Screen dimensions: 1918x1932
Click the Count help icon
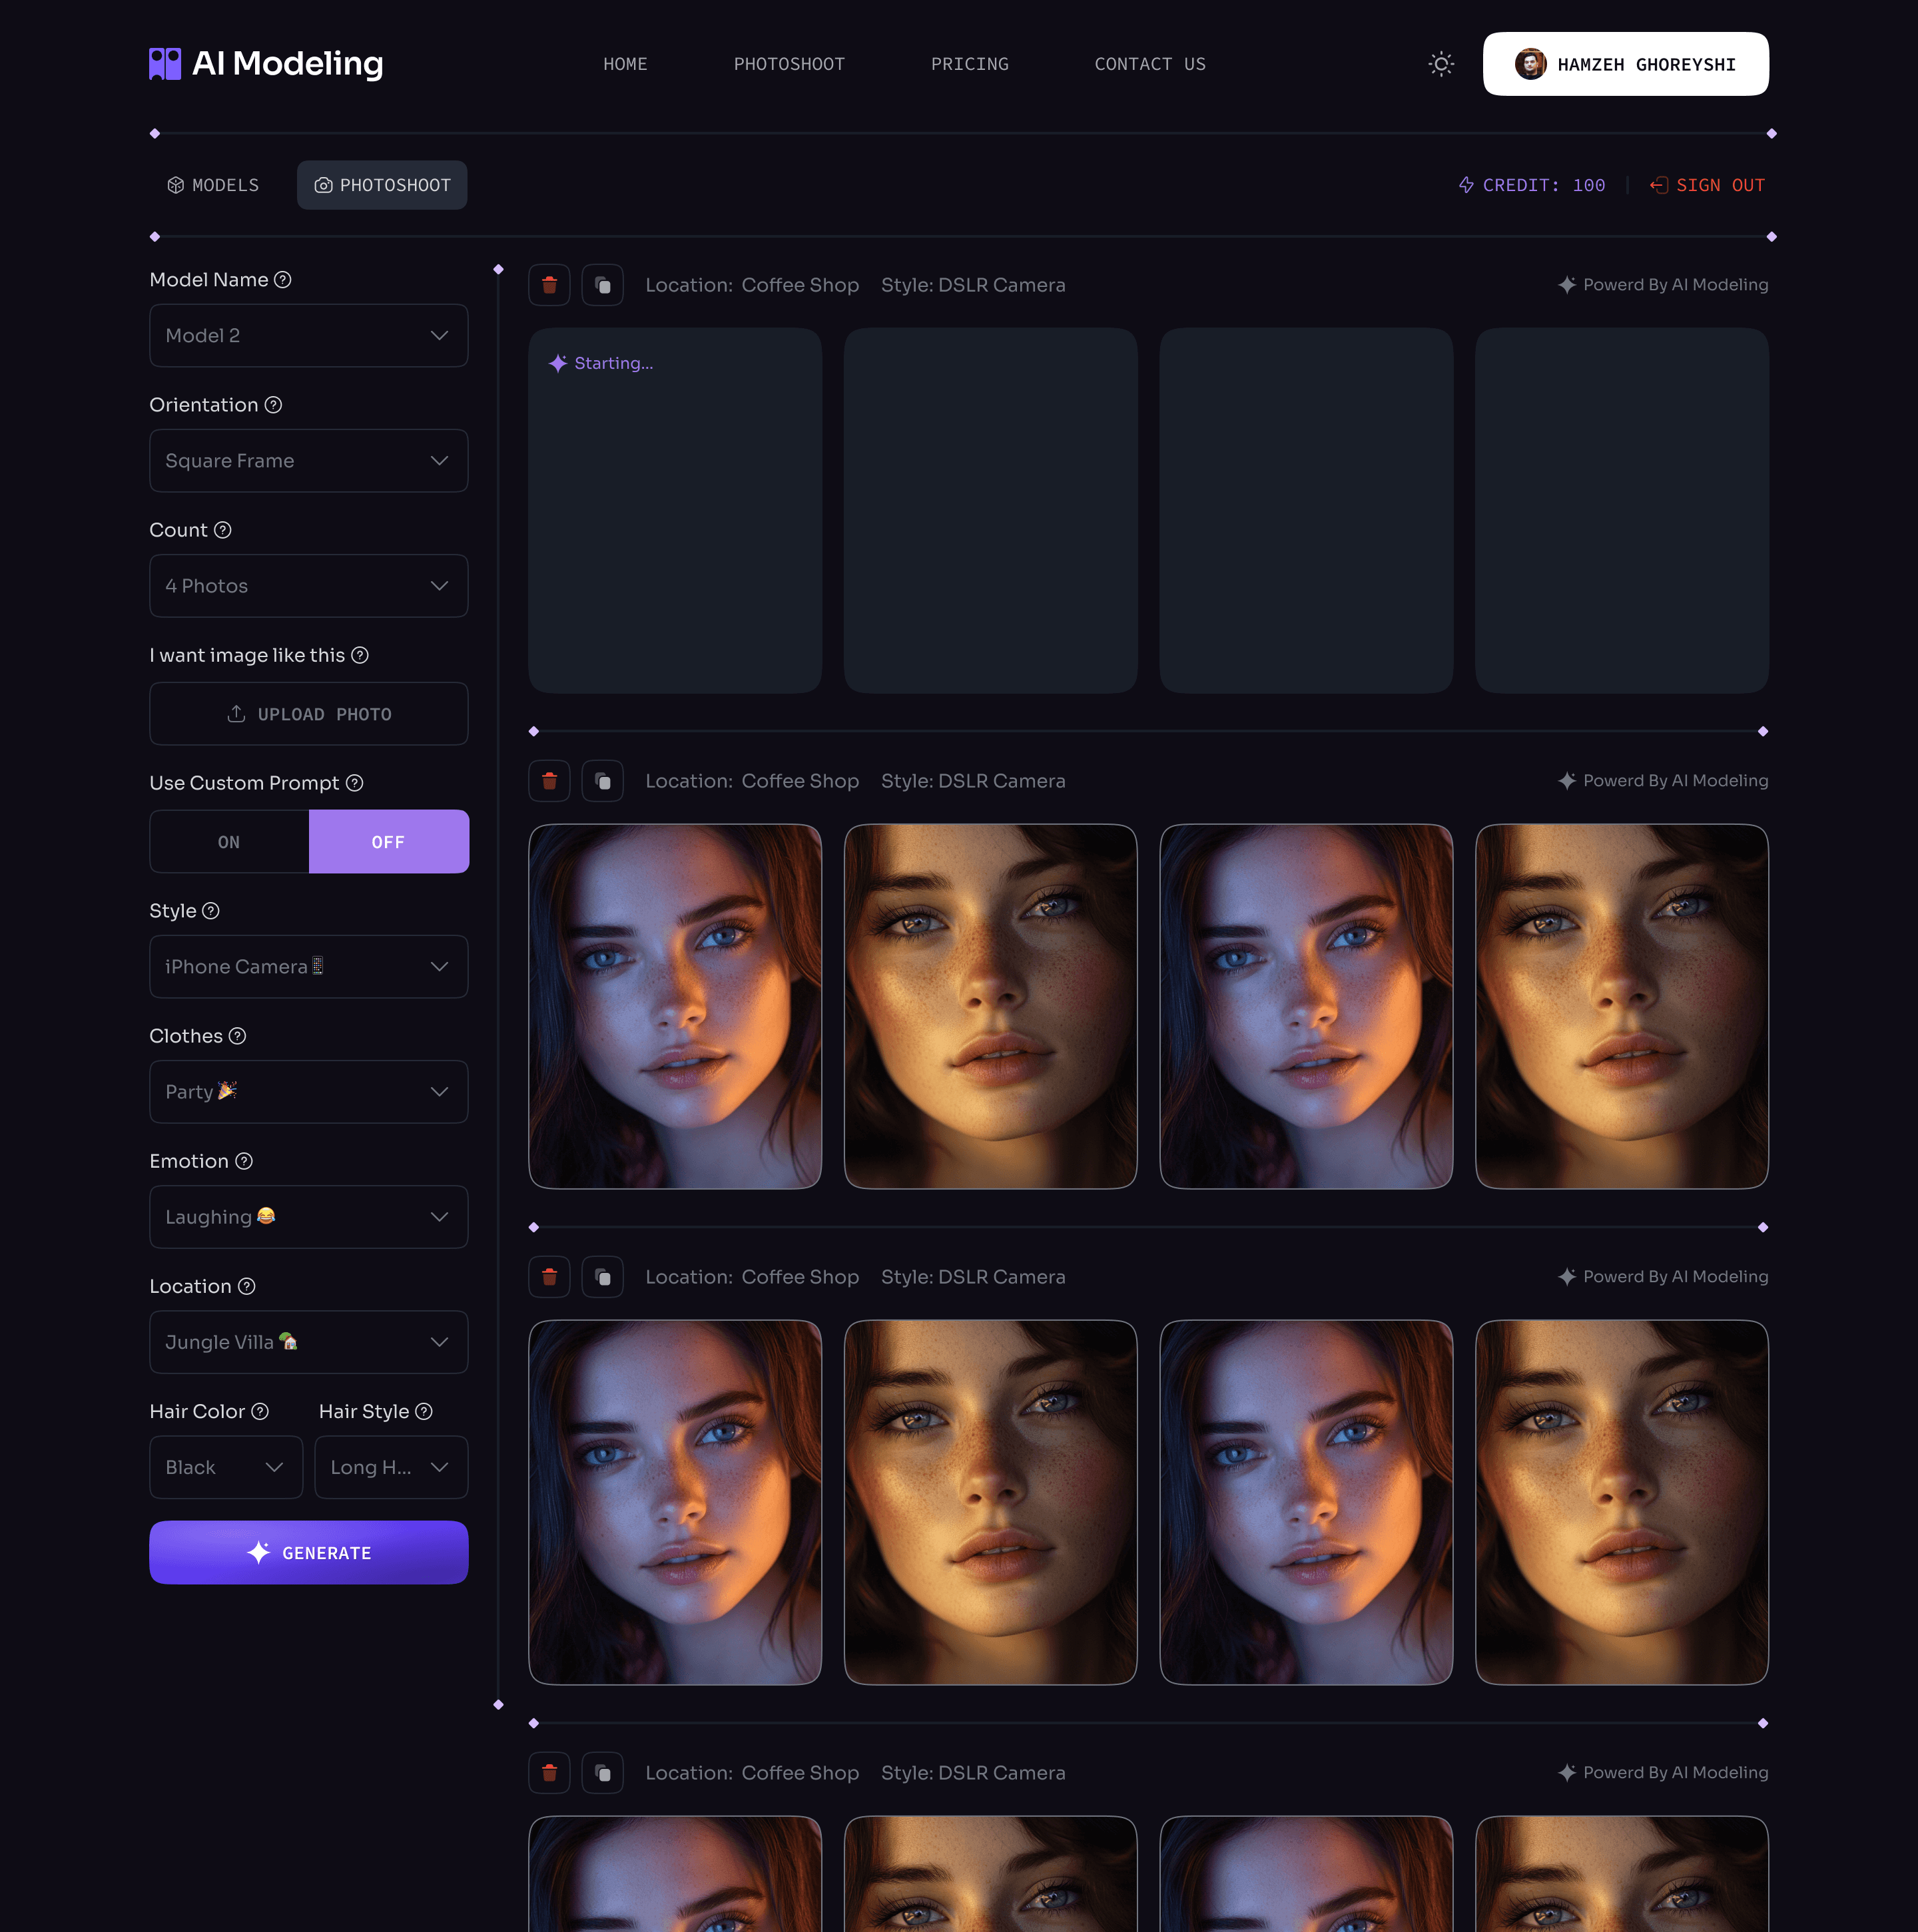(223, 530)
